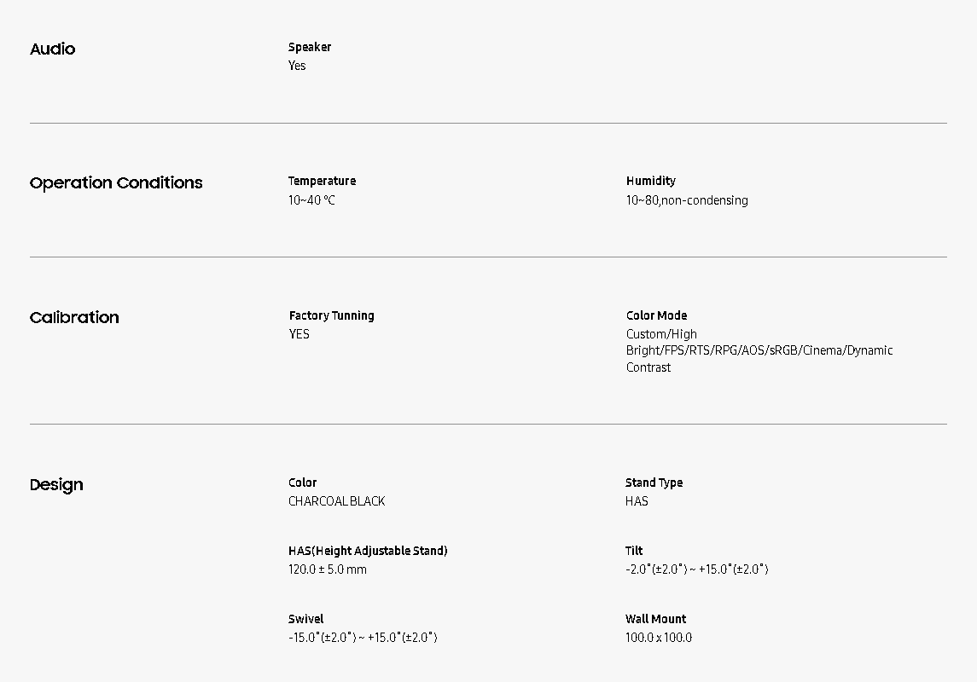The height and width of the screenshot is (682, 977).
Task: Click the Custom/High Bright color mode list
Action: pos(759,350)
